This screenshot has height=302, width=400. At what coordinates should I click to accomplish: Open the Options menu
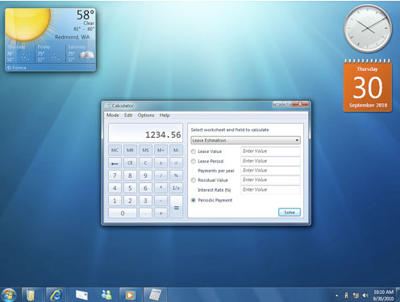pos(146,115)
